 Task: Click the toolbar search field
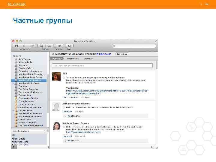pos(134,46)
